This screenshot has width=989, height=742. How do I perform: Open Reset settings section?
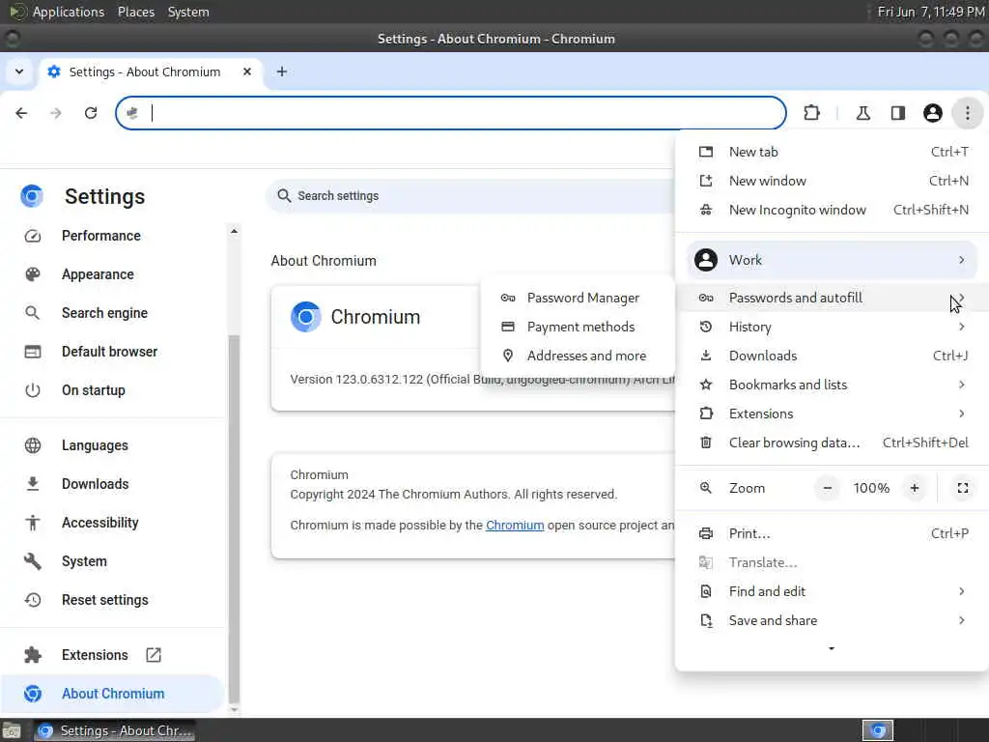104,599
